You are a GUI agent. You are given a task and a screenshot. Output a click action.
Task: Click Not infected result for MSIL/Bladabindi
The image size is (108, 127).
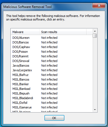click(x=49, y=98)
